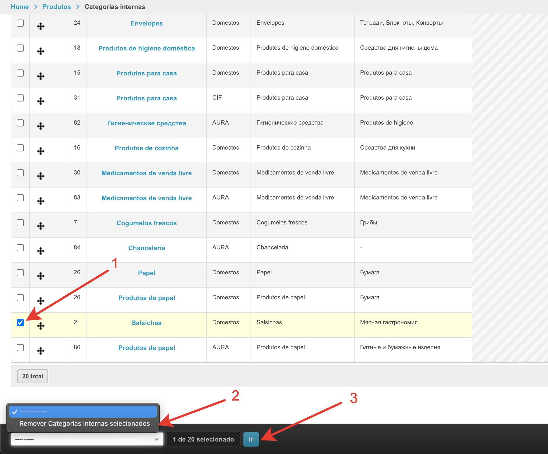Click drag handle for row ID 20

[x=41, y=301]
